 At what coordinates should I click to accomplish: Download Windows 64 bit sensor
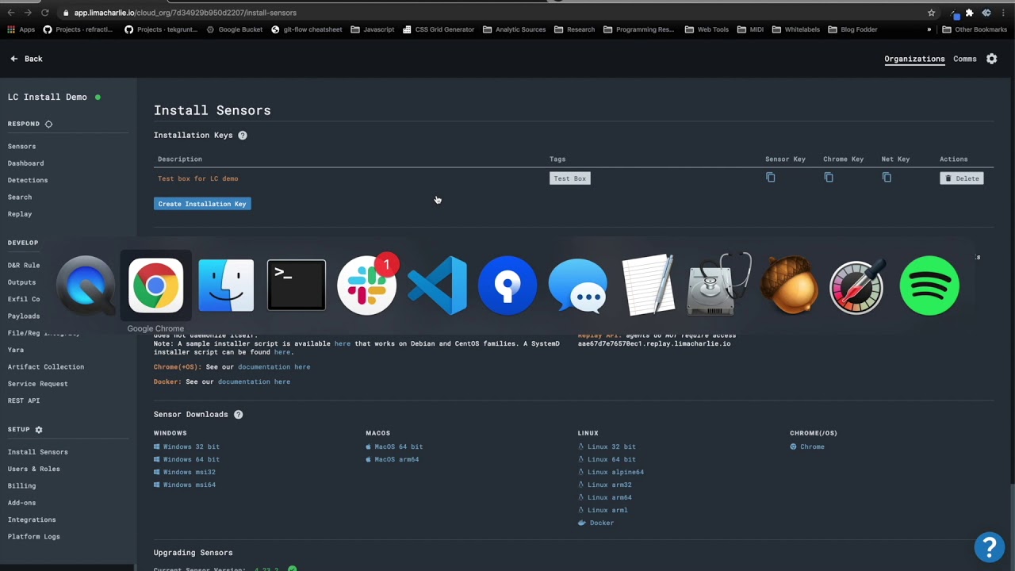(x=186, y=459)
